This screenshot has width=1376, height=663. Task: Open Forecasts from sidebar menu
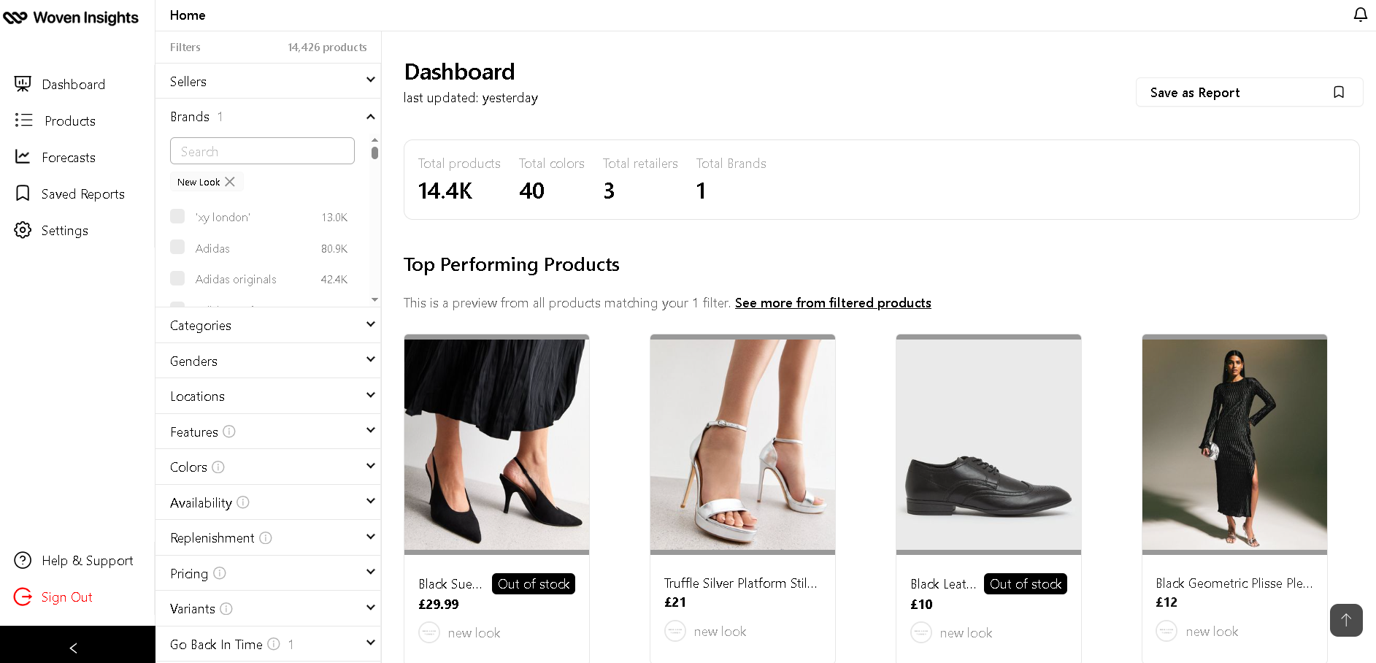[x=69, y=157]
